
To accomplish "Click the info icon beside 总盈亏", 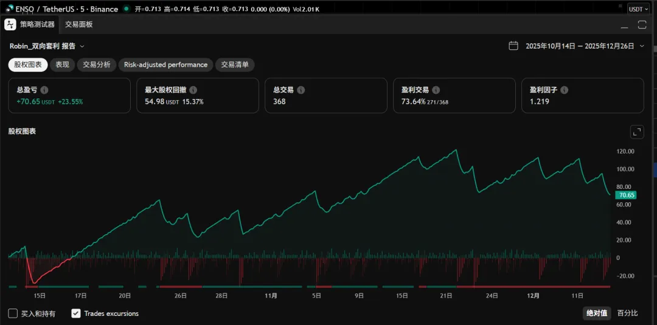I will (x=44, y=90).
